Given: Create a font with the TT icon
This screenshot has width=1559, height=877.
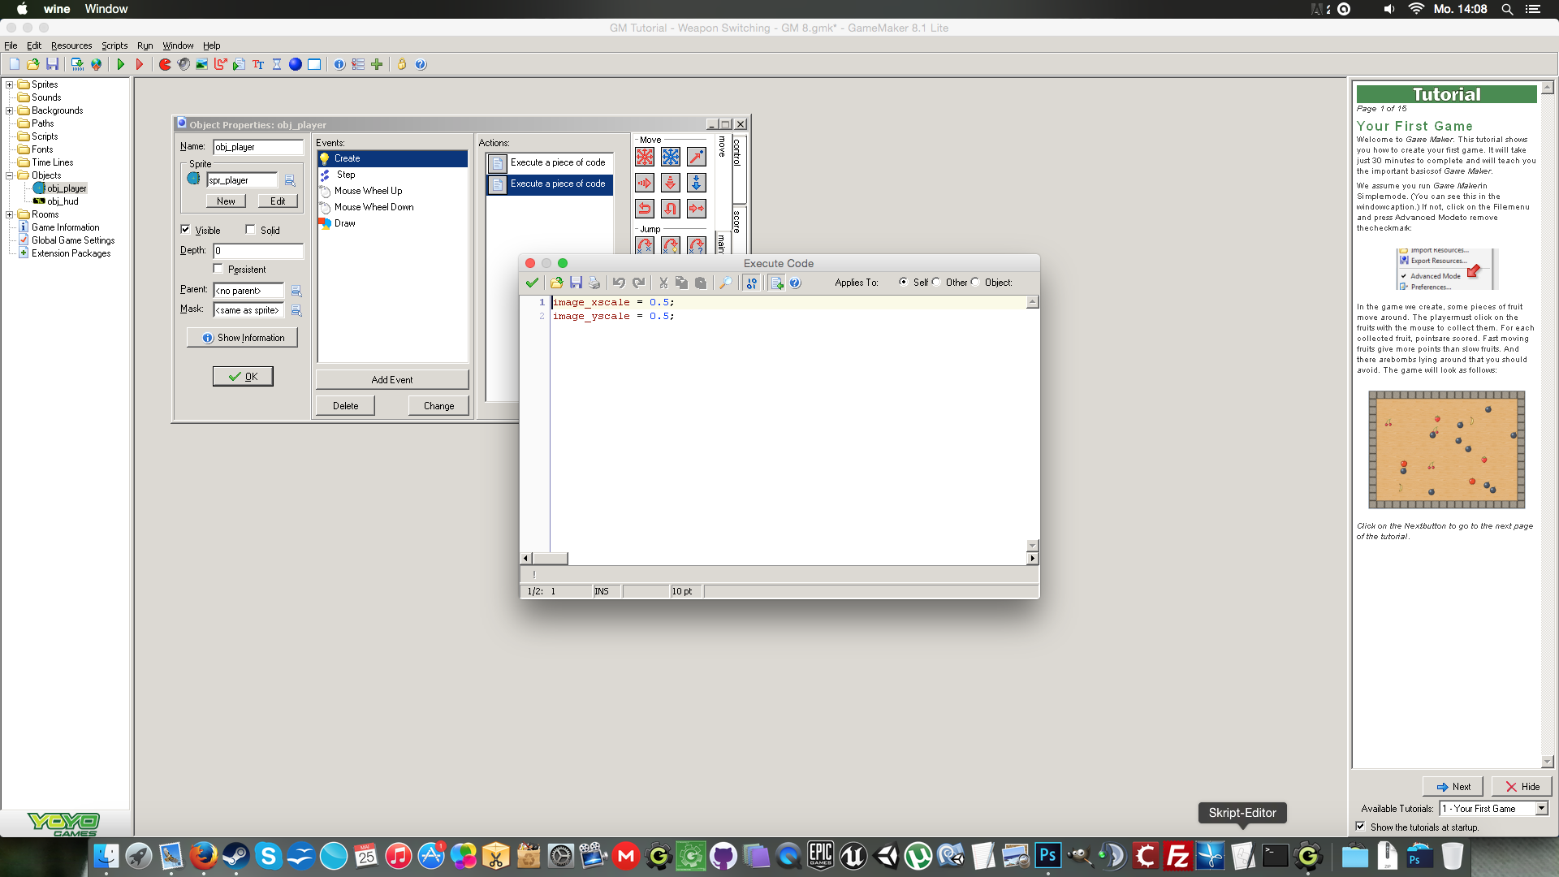Looking at the screenshot, I should point(258,64).
